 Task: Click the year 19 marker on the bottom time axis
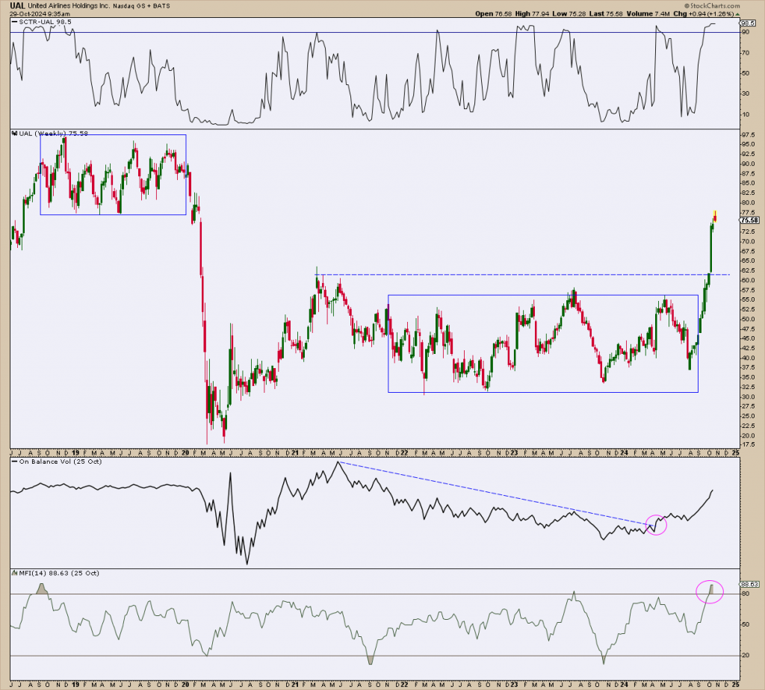click(76, 685)
